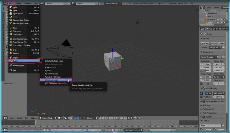Viewport: 230px width, 133px height.
Task: Expand the Performance panel
Action: click(208, 109)
